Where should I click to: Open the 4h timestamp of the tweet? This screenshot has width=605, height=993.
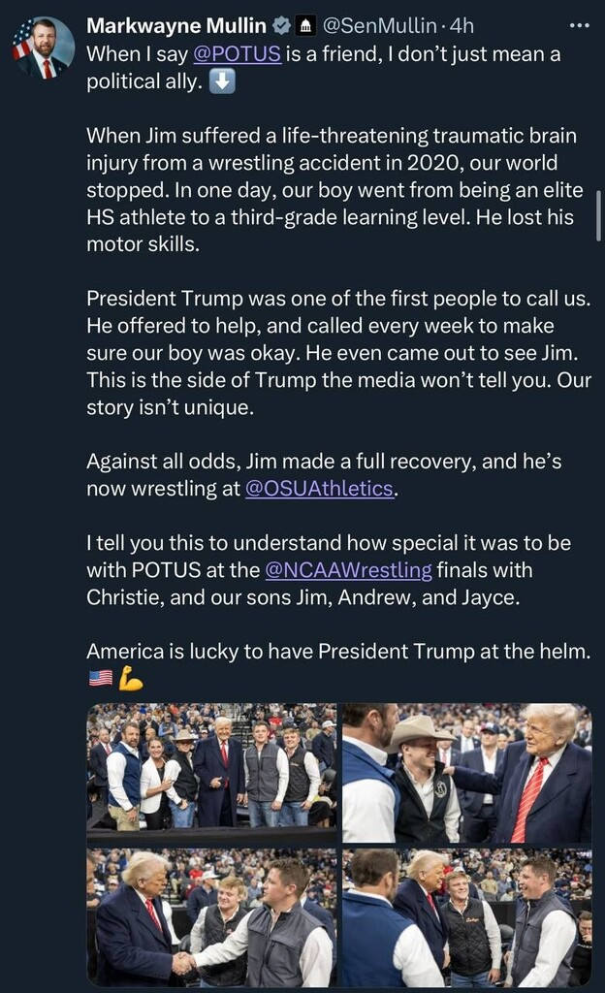(460, 26)
